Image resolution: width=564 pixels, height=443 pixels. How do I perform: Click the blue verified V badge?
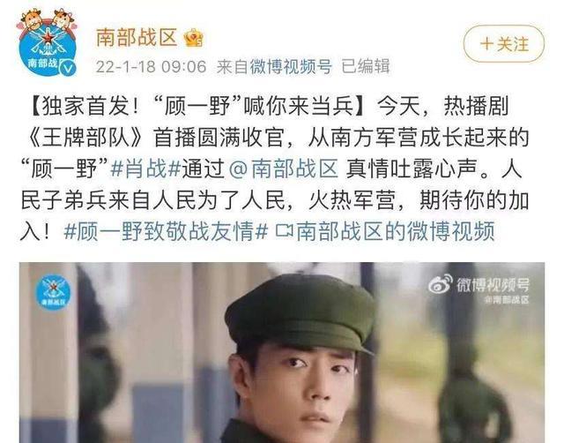pos(68,68)
